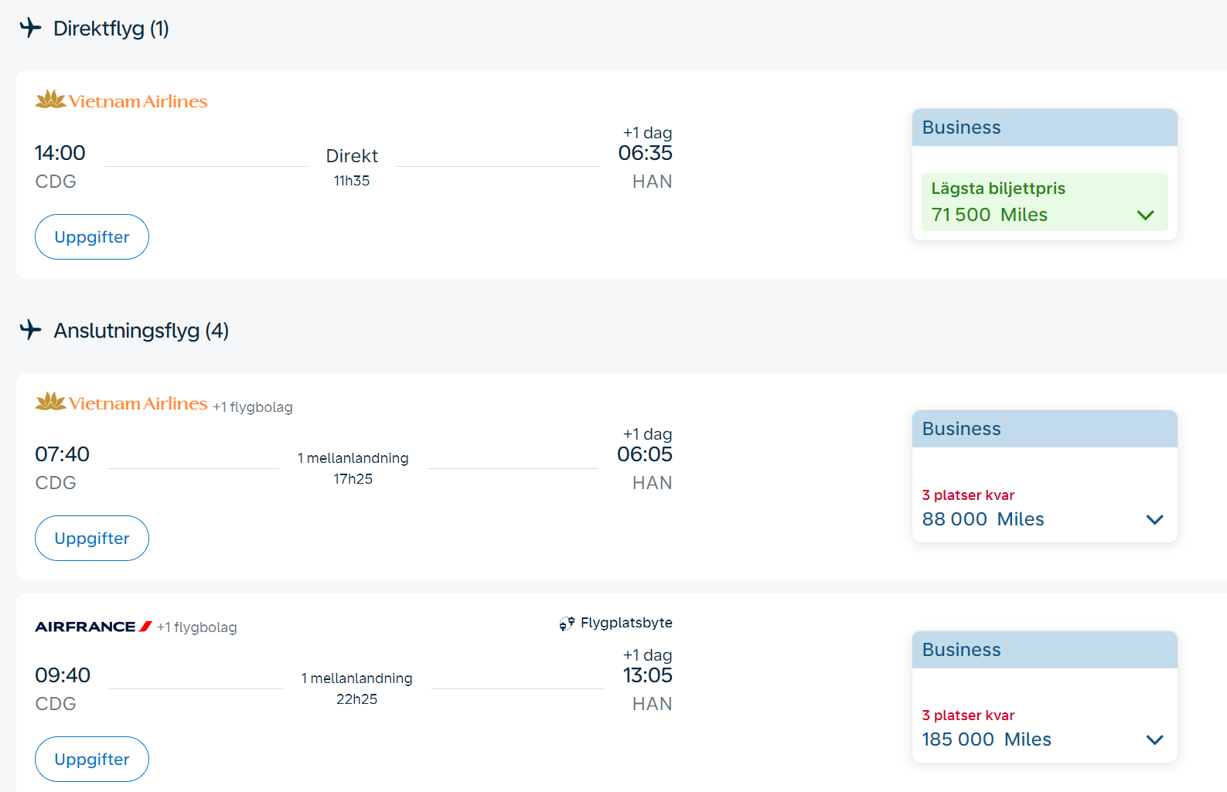Viewport: 1227px width, 792px height.
Task: Click Vietnam Airlines logo on the 07:40 flight
Action: [x=121, y=403]
